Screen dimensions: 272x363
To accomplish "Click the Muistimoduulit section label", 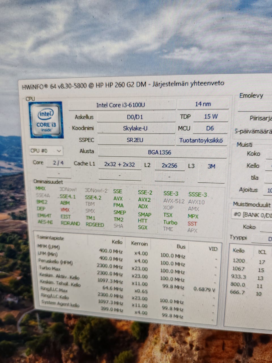I will pyautogui.click(x=252, y=204).
